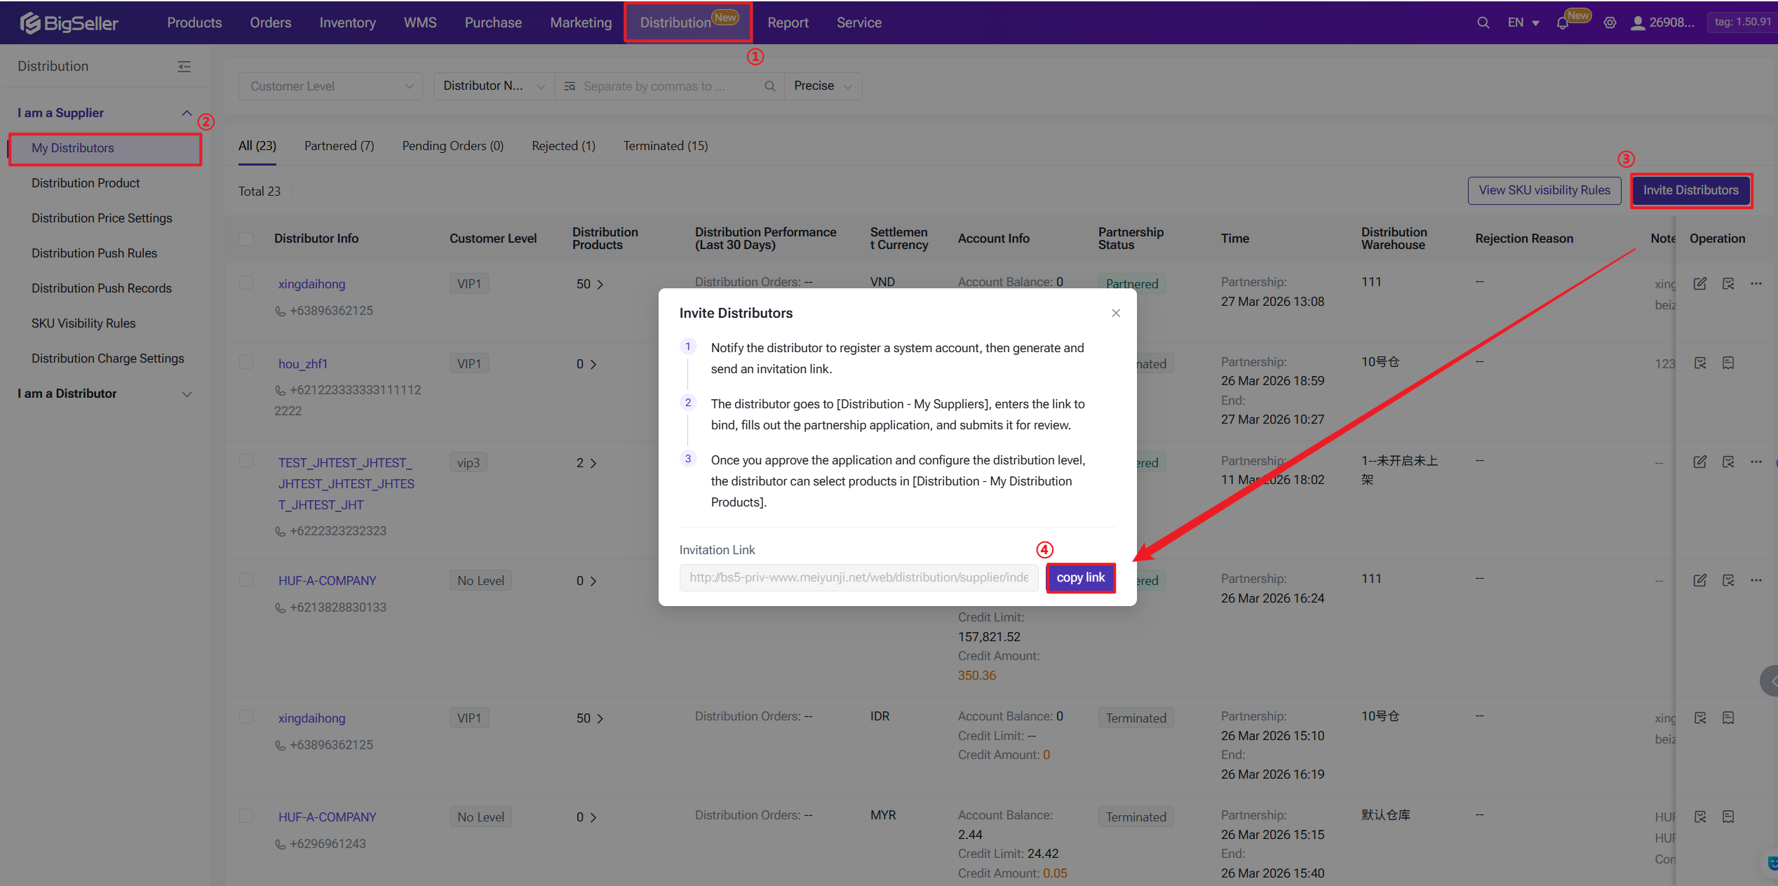Click View SKU visibility Rules button
The width and height of the screenshot is (1778, 886).
pyautogui.click(x=1544, y=190)
